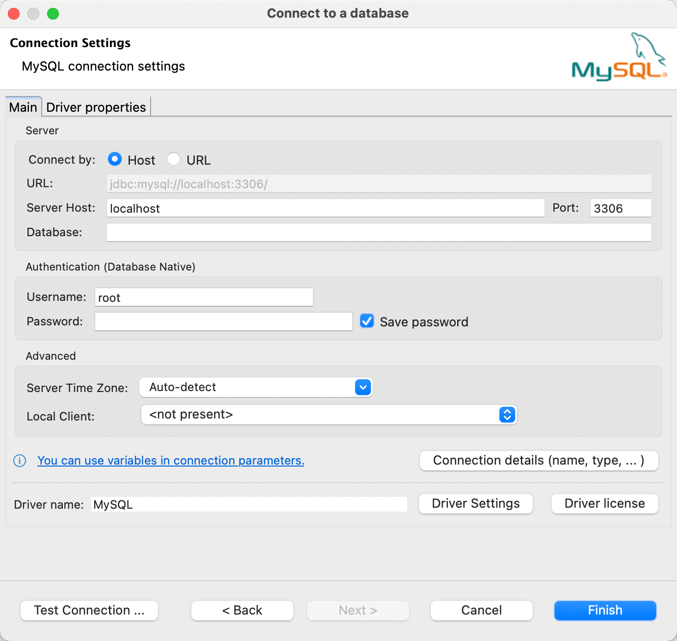Select the Host connect-by radio button
Screen dimensions: 677x641
114,159
